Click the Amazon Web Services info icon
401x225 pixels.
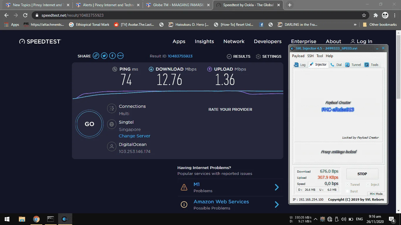coord(184,204)
